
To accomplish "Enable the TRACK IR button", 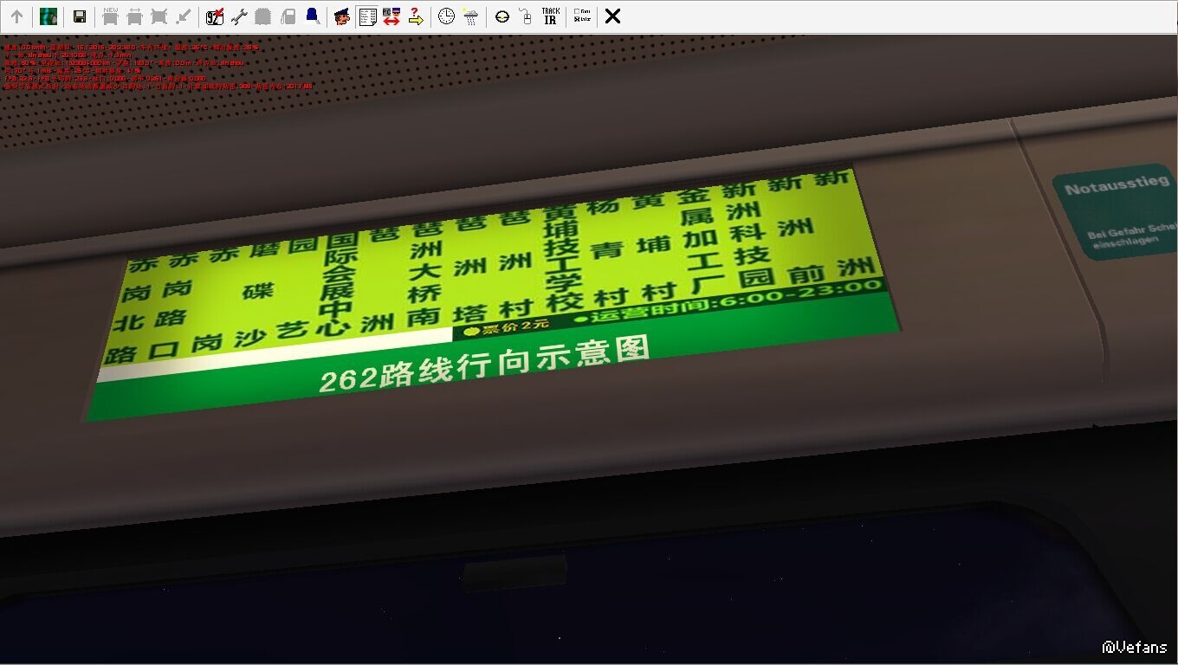I will pos(550,16).
